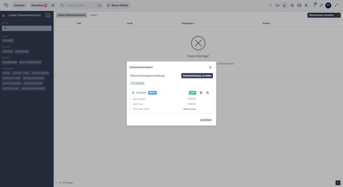Viewport: 343px width, 187px height.
Task: Click the schließen link
Action: tap(206, 120)
